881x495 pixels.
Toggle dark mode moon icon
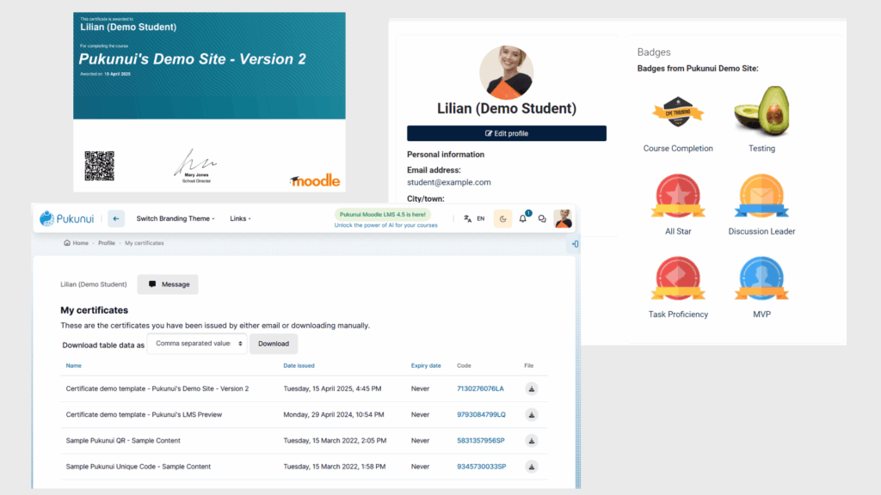[502, 219]
